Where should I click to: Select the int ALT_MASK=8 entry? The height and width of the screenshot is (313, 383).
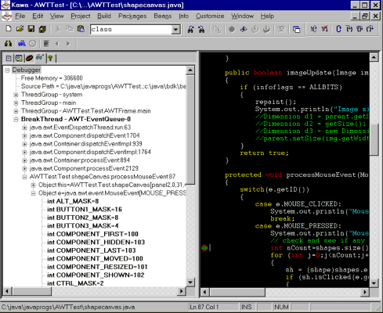coord(73,201)
